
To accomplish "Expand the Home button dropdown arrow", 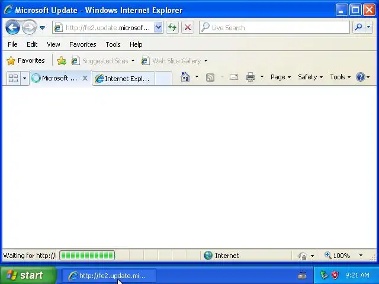I will coord(197,77).
